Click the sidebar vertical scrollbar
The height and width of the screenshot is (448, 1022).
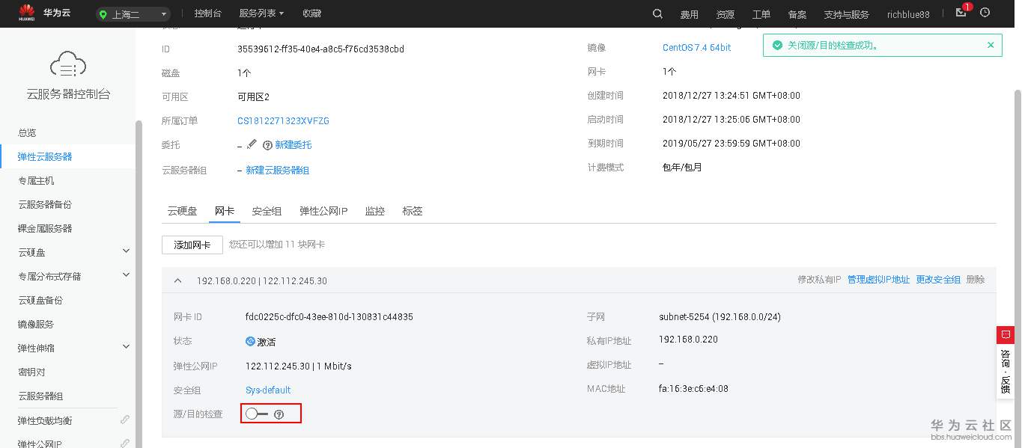coord(138,284)
